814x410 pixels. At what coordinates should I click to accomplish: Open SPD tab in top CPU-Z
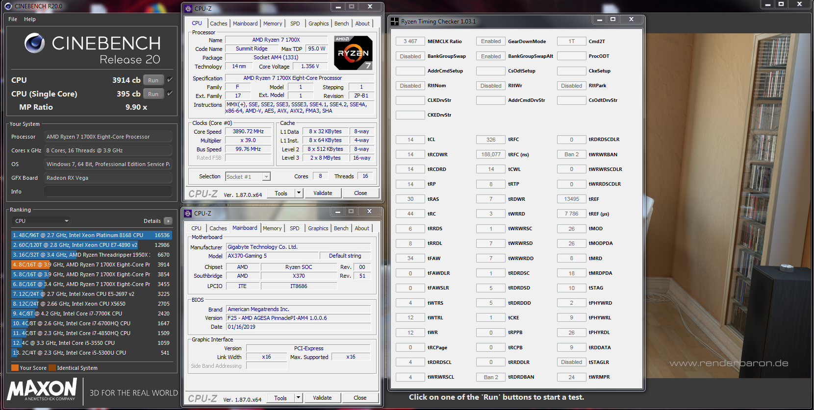pos(295,24)
